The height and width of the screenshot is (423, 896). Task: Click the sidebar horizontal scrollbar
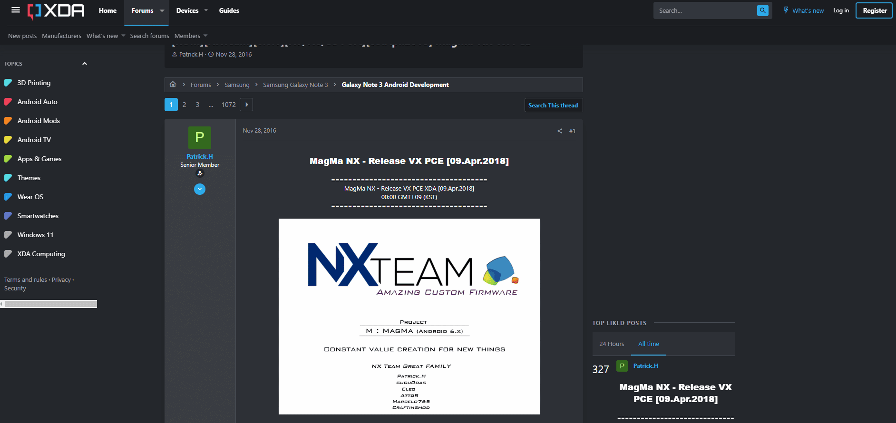49,304
